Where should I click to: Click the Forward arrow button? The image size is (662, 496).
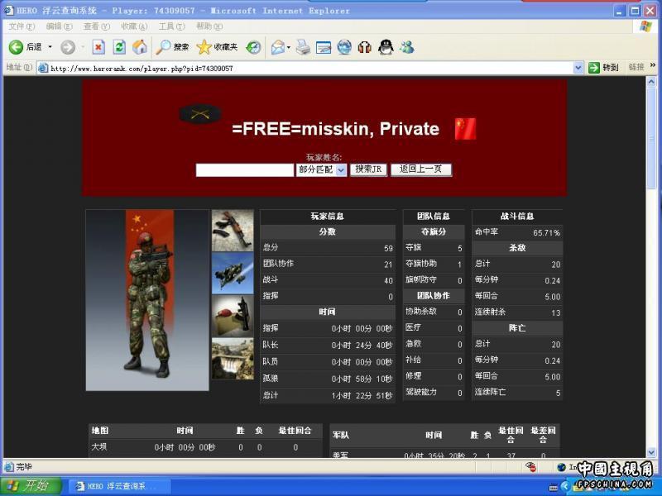tap(68, 47)
